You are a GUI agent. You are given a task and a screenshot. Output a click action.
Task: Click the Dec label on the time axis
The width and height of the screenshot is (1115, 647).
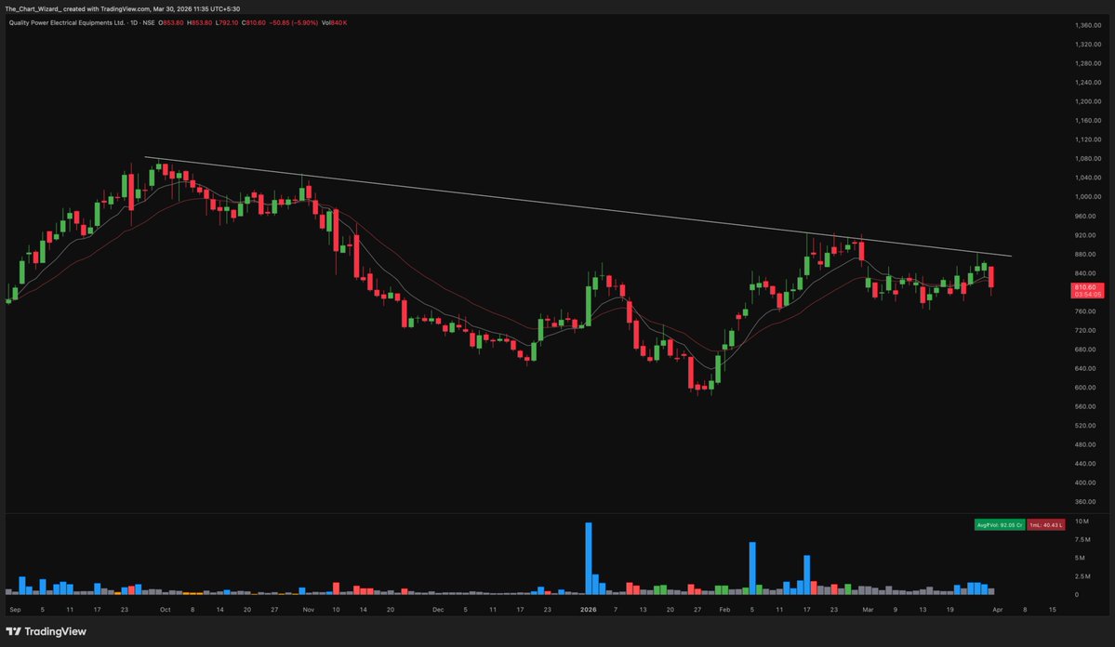click(438, 610)
